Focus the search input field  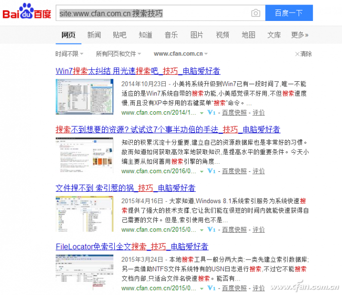pyautogui.click(x=160, y=13)
